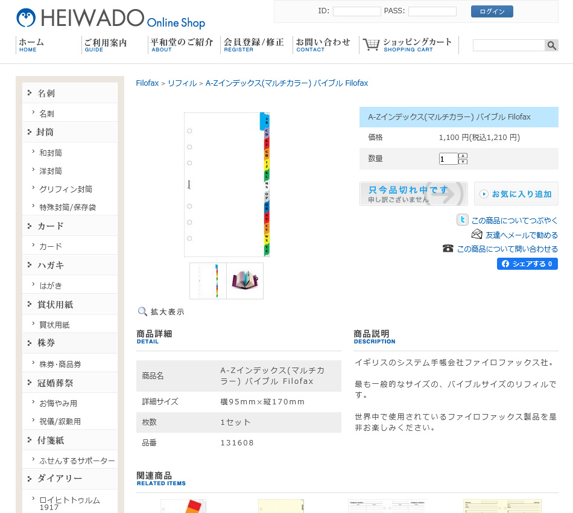
Task: Share the product on Facebook
Action: (x=527, y=264)
